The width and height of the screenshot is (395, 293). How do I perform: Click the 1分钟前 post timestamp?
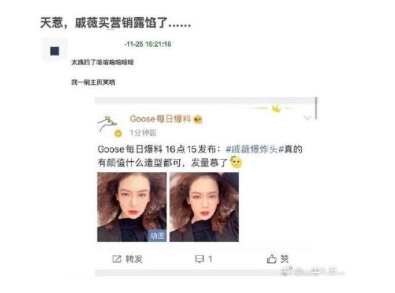pyautogui.click(x=143, y=133)
